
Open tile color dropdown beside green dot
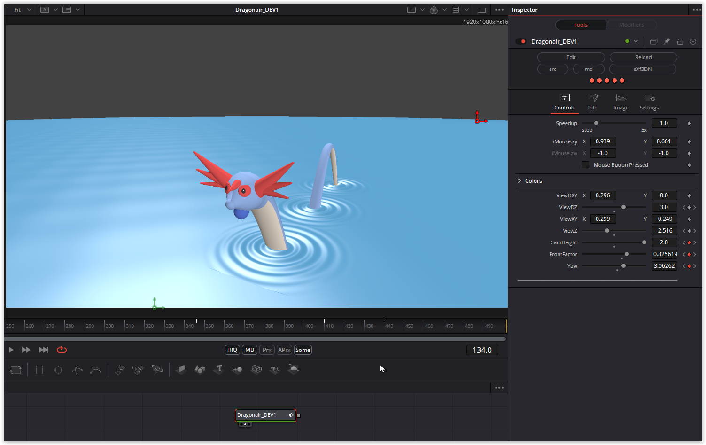[636, 41]
